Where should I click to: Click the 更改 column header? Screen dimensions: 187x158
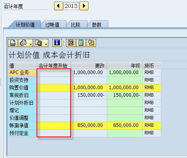click(89, 66)
